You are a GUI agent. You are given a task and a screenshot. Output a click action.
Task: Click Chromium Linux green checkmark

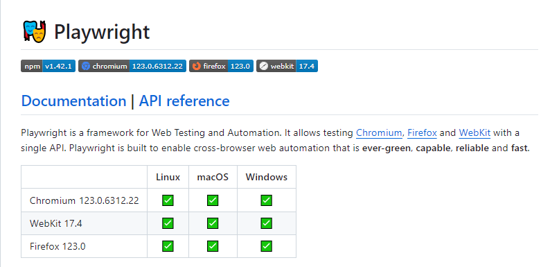point(168,200)
